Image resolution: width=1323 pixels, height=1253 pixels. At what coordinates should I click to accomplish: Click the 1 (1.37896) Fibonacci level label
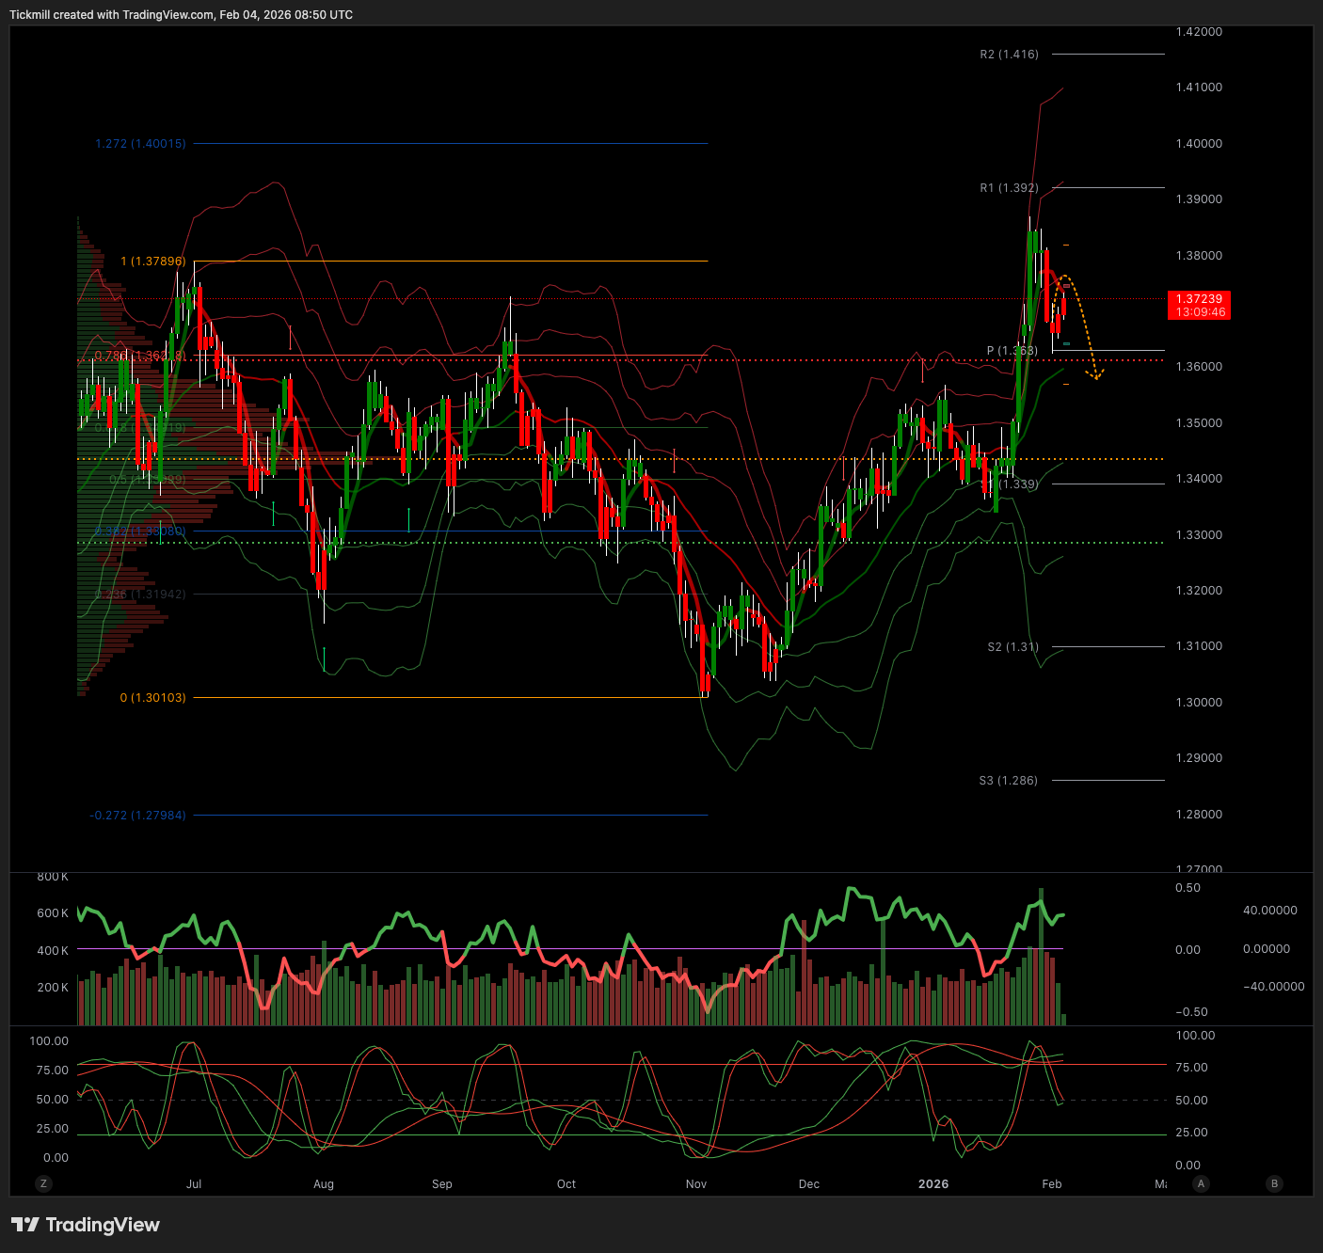[x=152, y=262]
